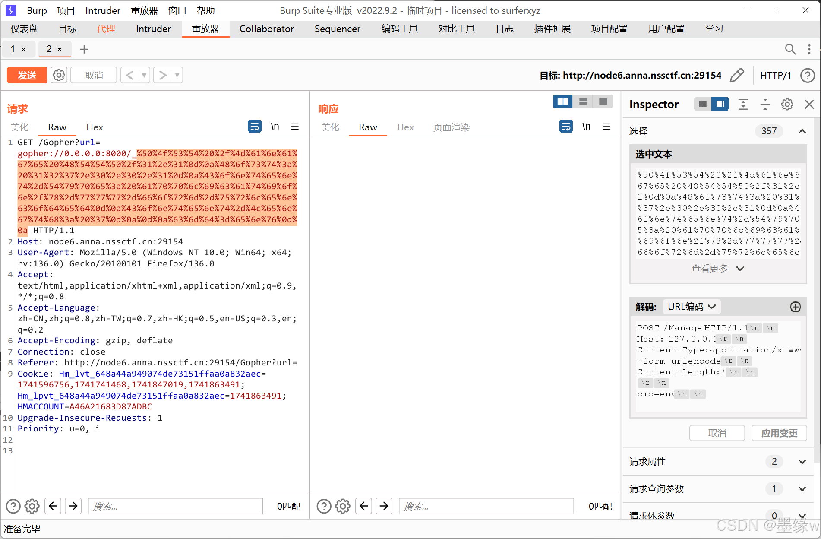The height and width of the screenshot is (539, 821).
Task: Open the Sequencer tab
Action: (338, 29)
